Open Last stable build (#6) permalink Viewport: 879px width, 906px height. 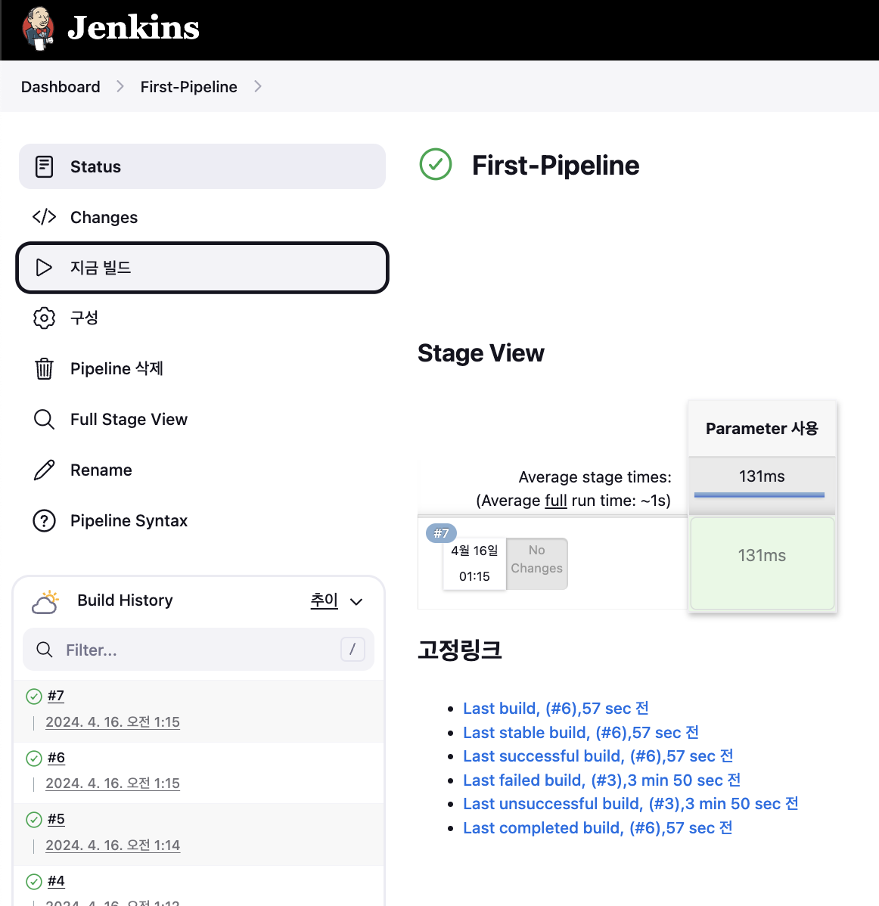coord(581,733)
